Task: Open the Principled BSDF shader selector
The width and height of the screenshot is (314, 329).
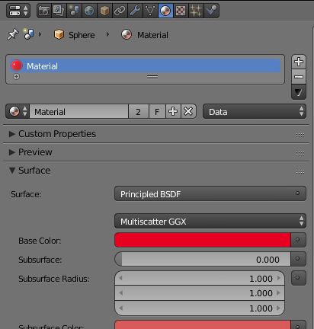Action: 210,193
